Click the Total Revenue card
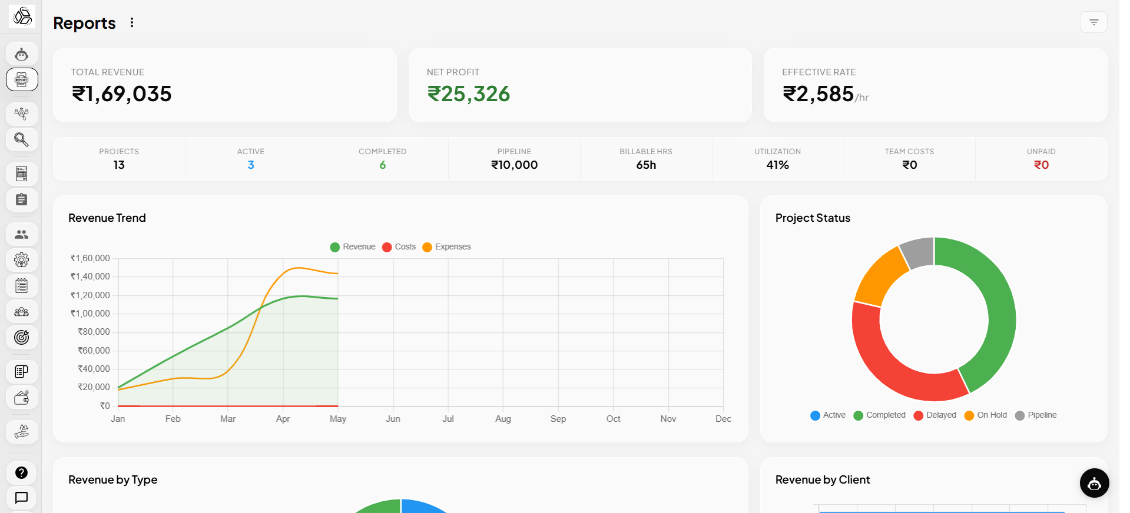This screenshot has width=1130, height=513. coord(225,85)
